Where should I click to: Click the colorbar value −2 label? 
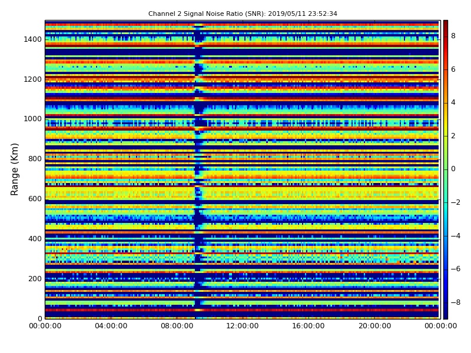click(x=456, y=202)
